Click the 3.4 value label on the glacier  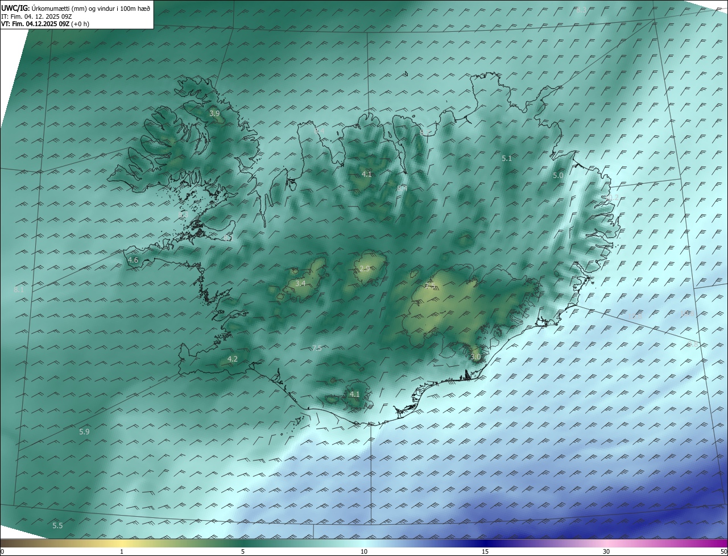click(x=300, y=283)
